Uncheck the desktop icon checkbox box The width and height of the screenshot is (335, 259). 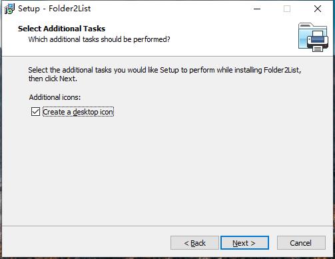35,112
